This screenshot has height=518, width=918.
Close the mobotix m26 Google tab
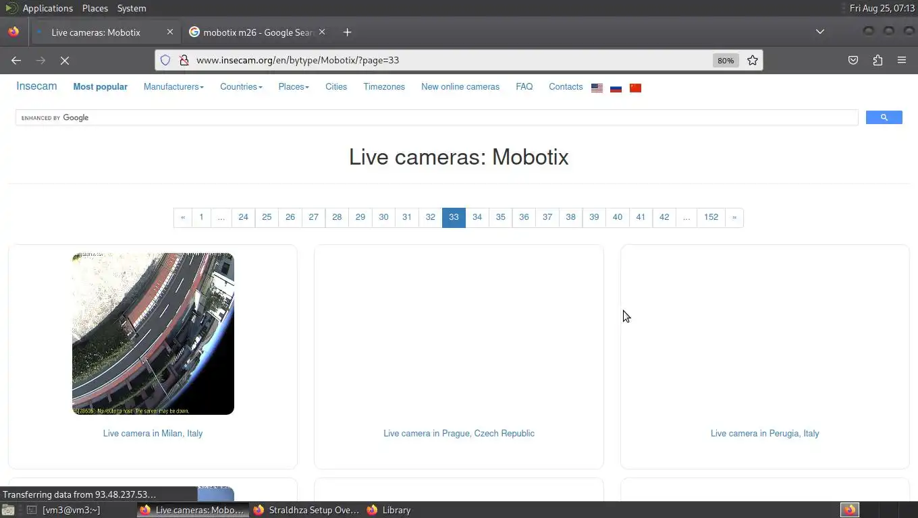tap(322, 32)
